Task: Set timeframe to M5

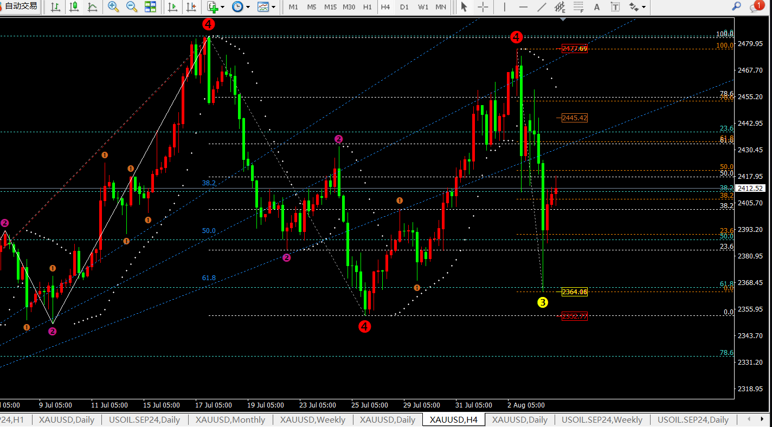Action: (312, 7)
